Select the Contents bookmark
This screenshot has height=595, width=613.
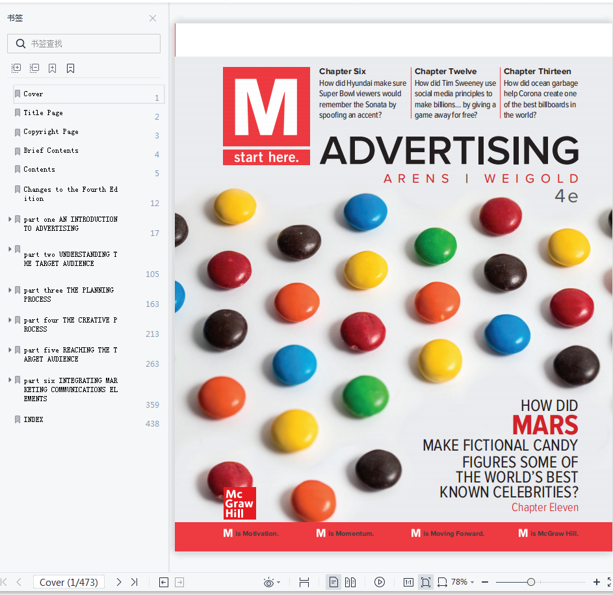point(39,169)
